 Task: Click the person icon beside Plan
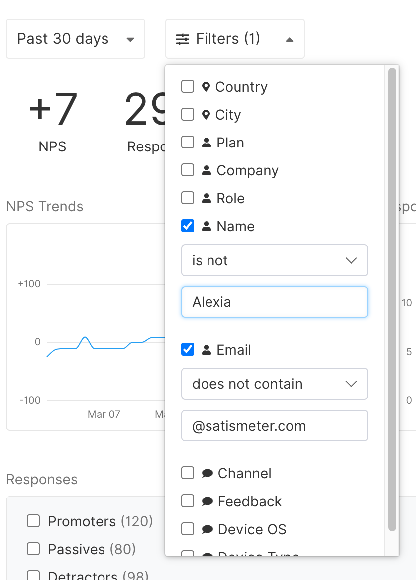coord(207,143)
